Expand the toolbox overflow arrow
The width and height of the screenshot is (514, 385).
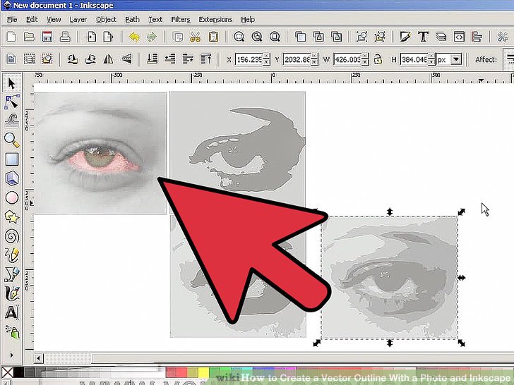12,355
